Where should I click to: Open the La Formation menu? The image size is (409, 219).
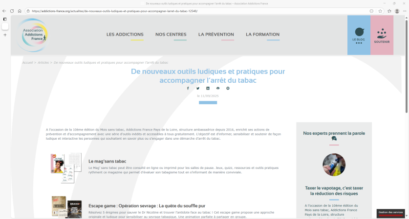coord(262,34)
